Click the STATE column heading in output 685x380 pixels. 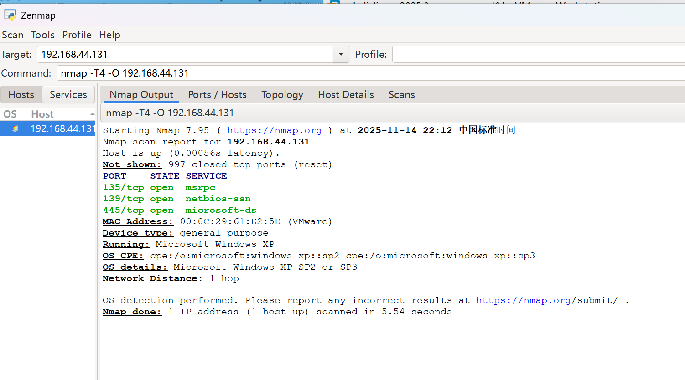(x=165, y=176)
